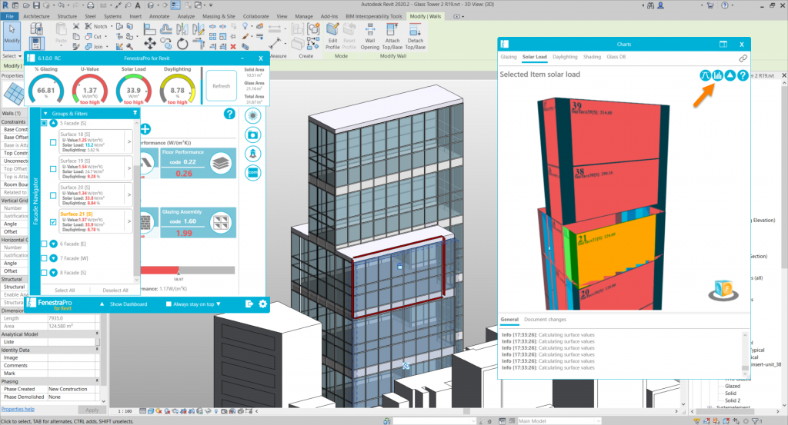The image size is (788, 425).
Task: Open the Always stay on top dropdown arrow
Action: [218, 304]
